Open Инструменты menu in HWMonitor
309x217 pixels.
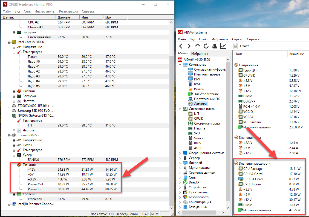tap(45, 11)
